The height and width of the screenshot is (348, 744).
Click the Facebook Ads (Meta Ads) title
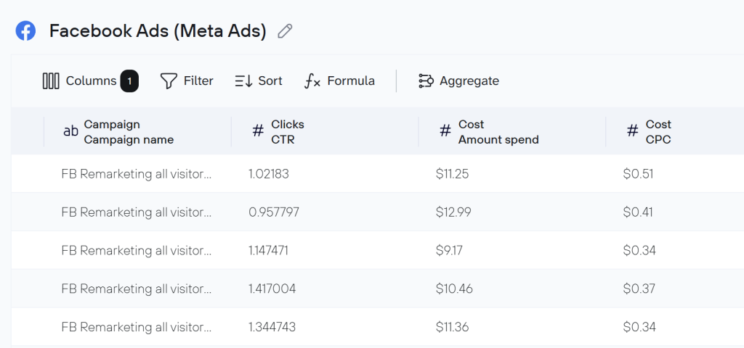(x=158, y=31)
